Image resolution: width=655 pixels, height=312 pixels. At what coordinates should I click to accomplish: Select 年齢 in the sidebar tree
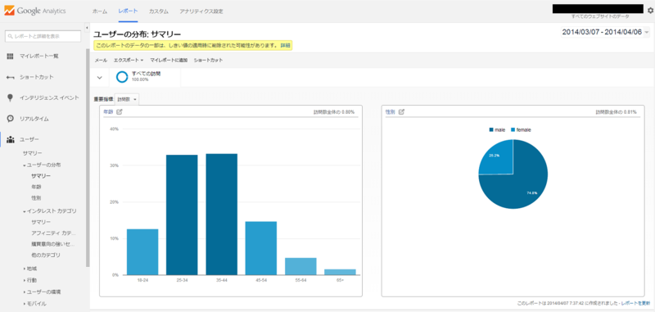click(x=36, y=187)
